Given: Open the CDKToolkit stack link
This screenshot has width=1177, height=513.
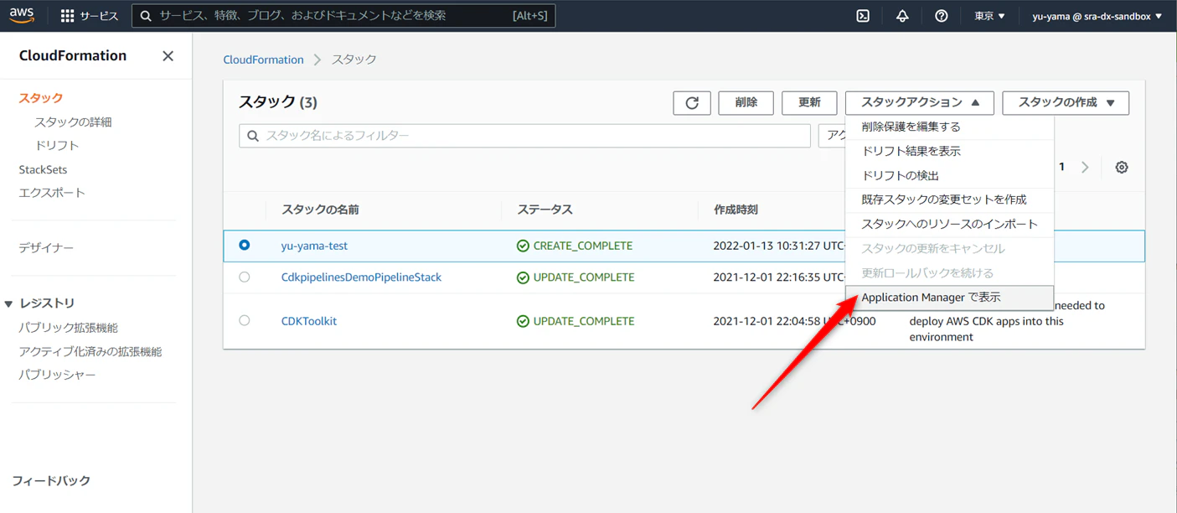Looking at the screenshot, I should (309, 321).
